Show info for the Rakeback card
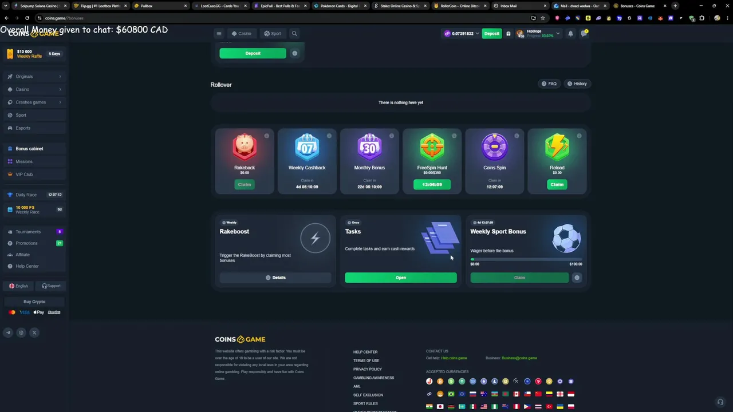 (x=267, y=136)
